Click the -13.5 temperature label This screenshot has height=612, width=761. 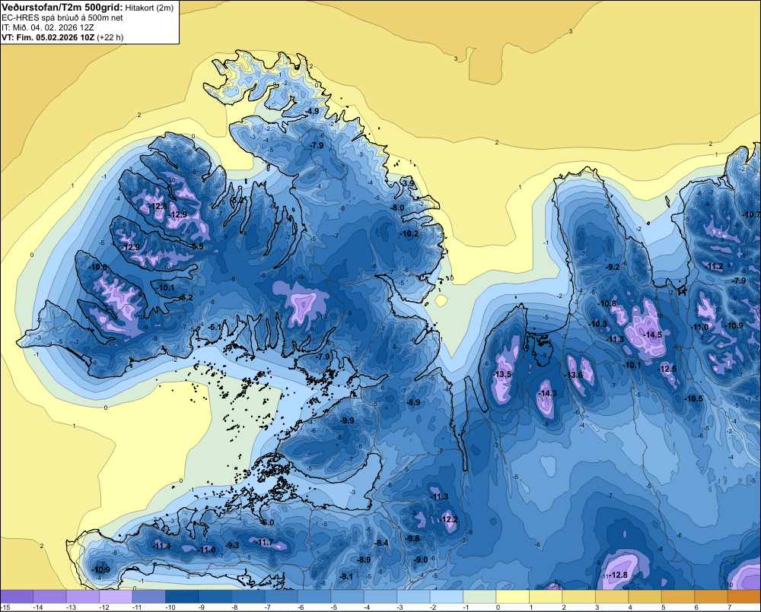tap(502, 374)
